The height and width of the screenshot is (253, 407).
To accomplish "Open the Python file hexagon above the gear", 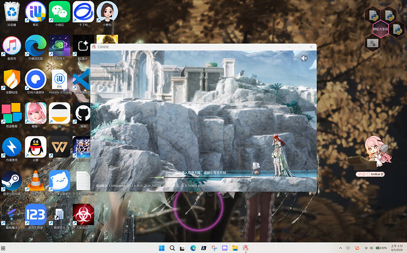I will coord(373,15).
